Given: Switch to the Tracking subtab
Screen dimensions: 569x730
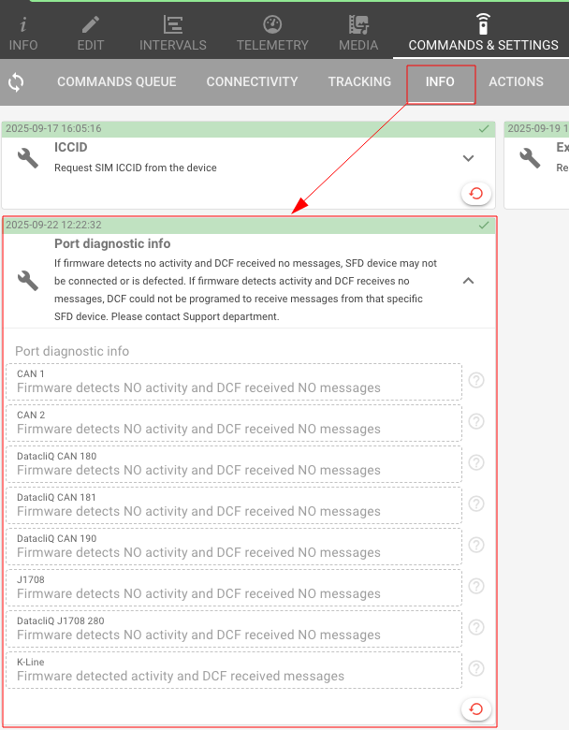Looking at the screenshot, I should 359,82.
